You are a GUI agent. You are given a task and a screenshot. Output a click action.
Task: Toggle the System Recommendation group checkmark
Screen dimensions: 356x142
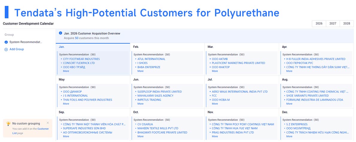coord(6,42)
